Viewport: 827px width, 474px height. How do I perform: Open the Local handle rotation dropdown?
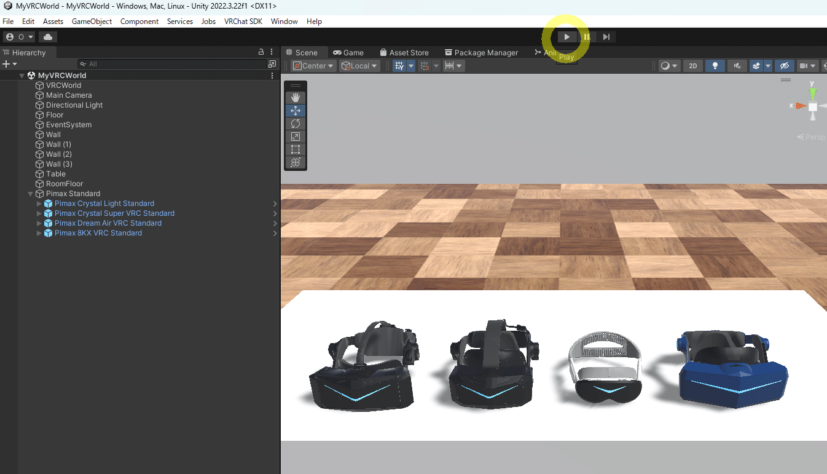(x=360, y=66)
